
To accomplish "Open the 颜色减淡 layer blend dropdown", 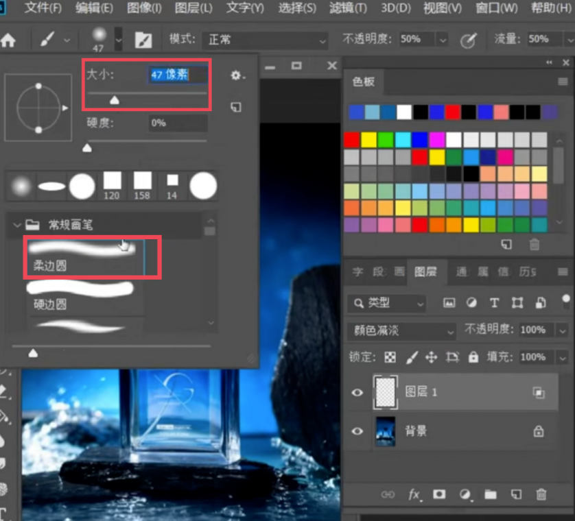I will tap(402, 331).
